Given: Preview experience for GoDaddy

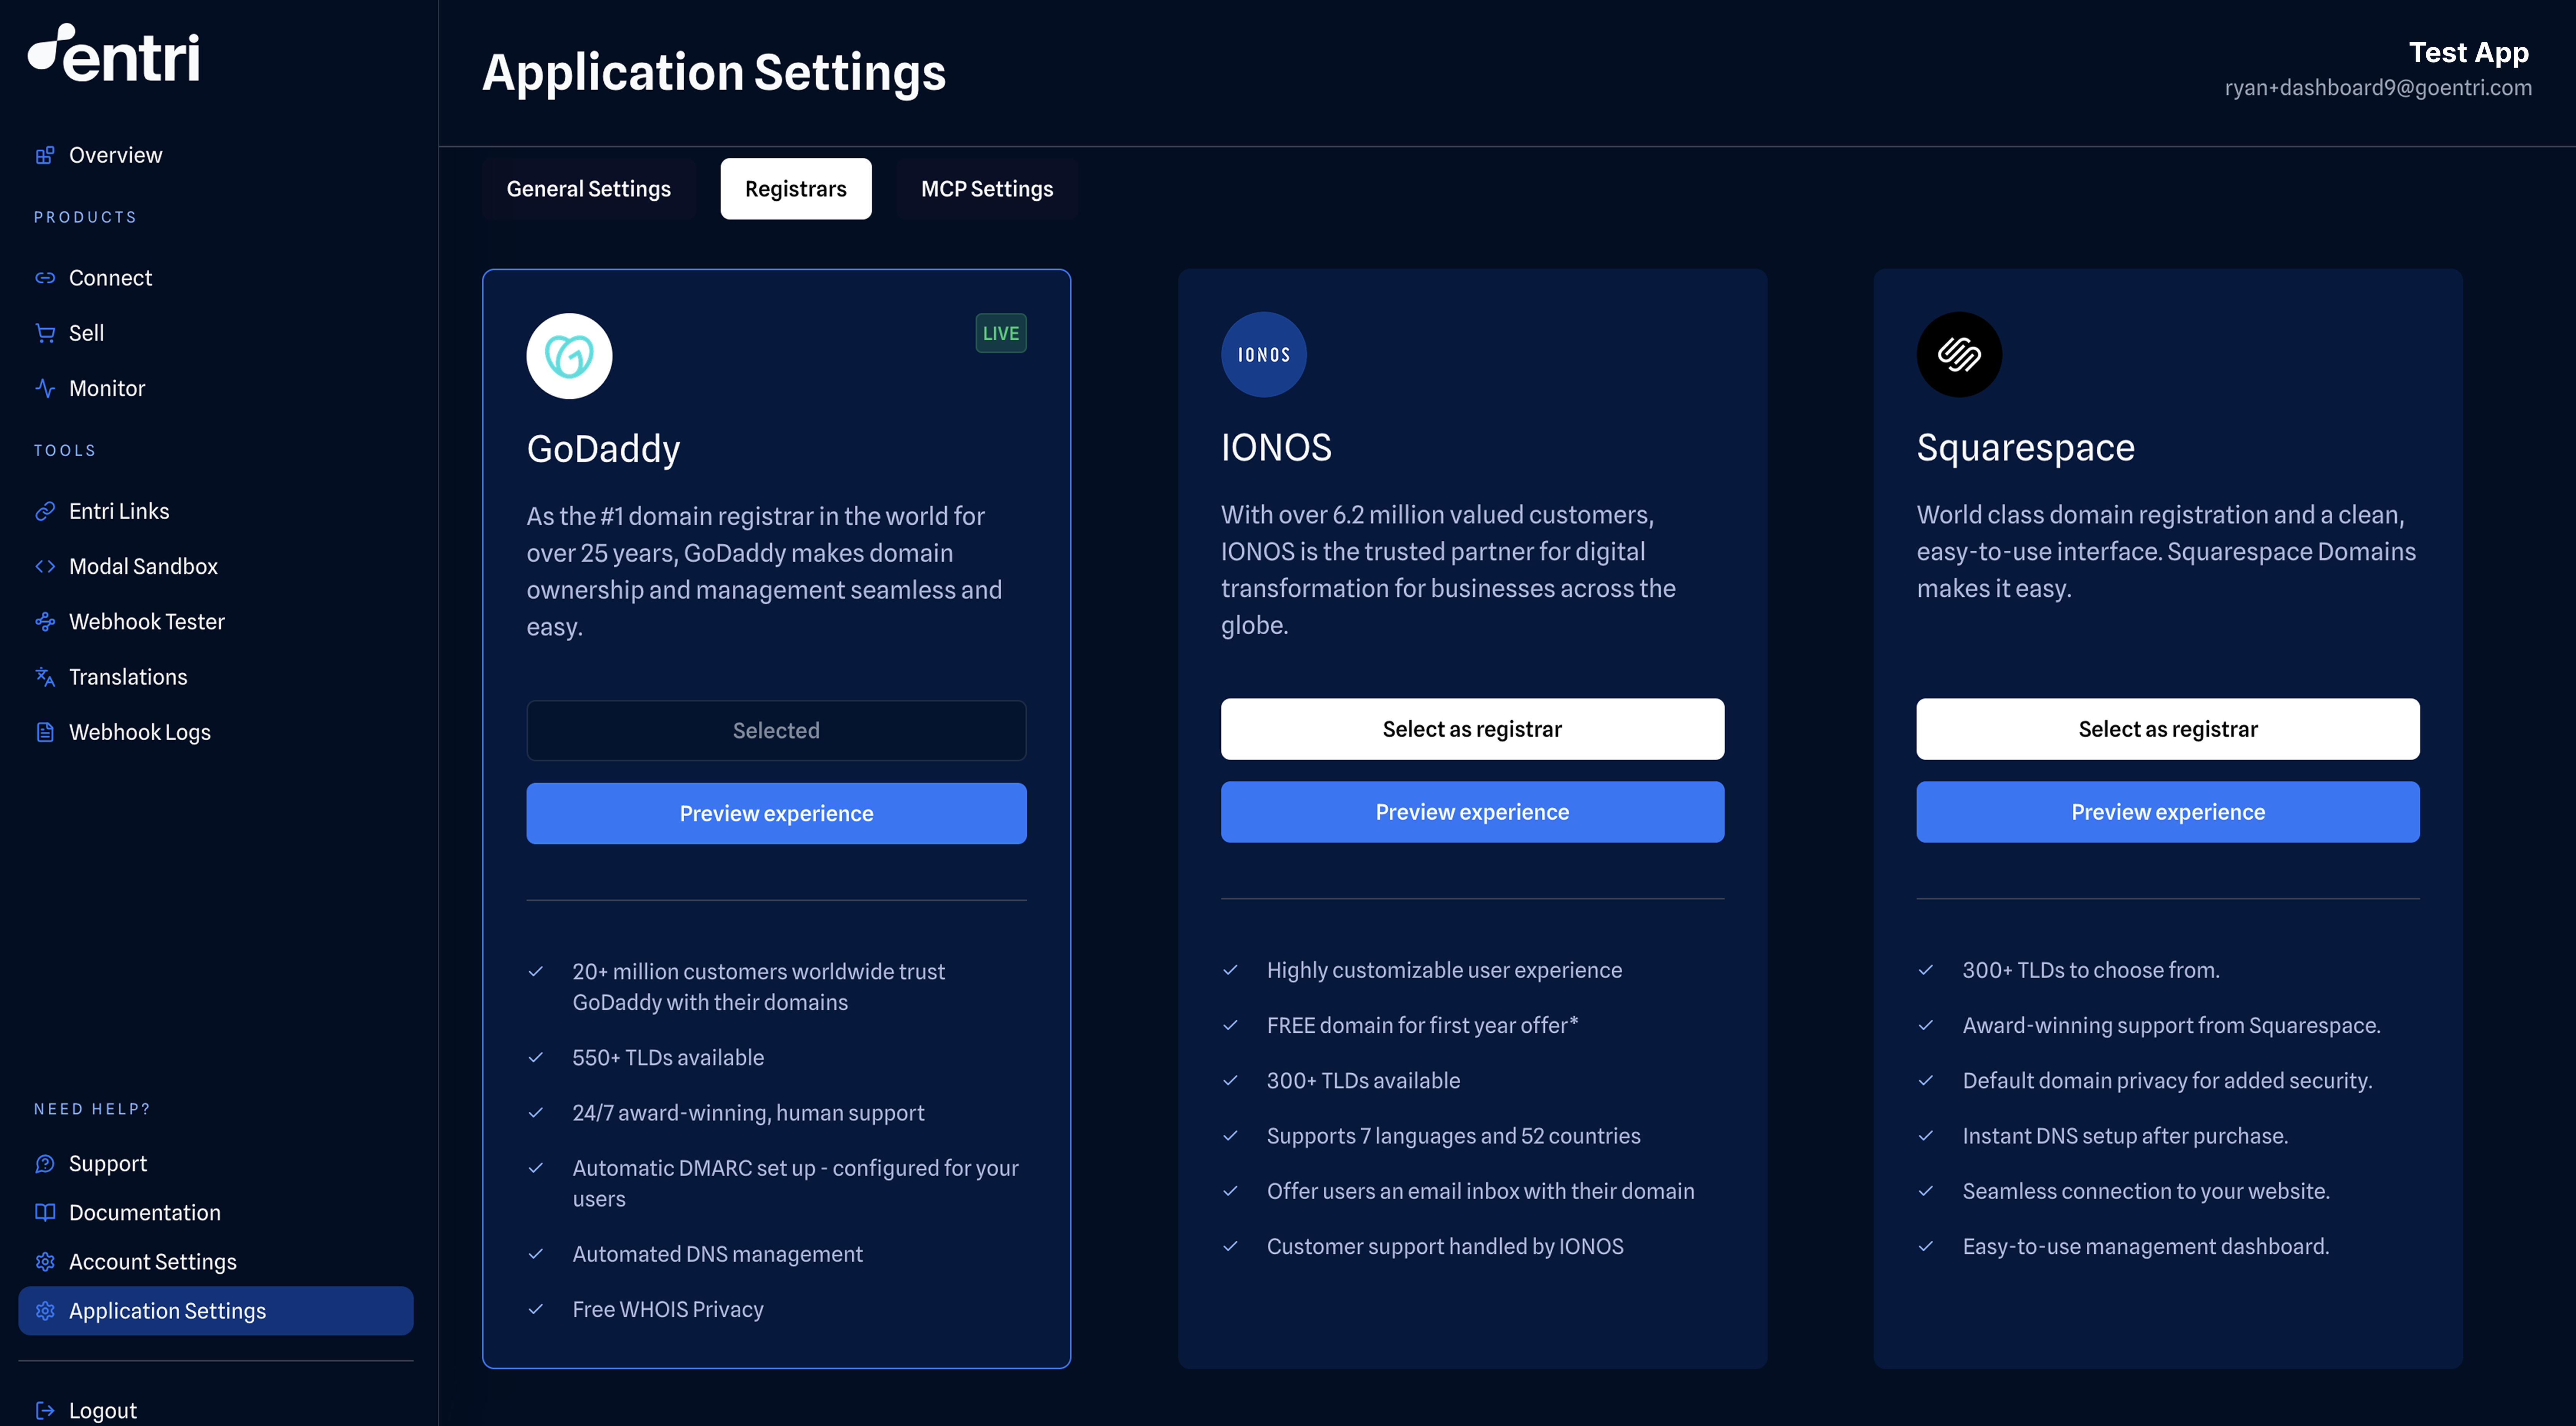Looking at the screenshot, I should [776, 814].
